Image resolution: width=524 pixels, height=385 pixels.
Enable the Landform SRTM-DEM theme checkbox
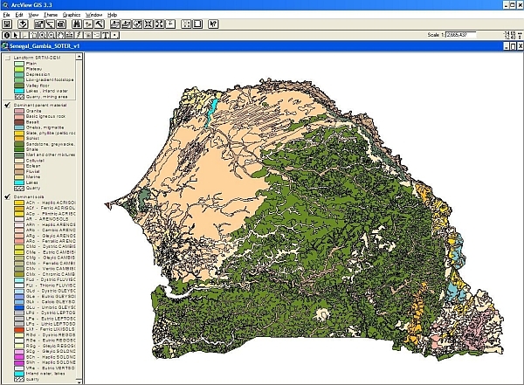click(8, 57)
